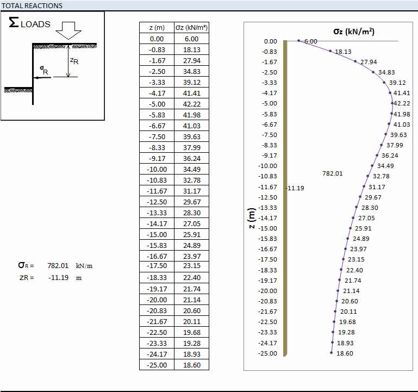Click the brown wall bar in the chart
The height and width of the screenshot is (392, 418).
pyautogui.click(x=285, y=198)
